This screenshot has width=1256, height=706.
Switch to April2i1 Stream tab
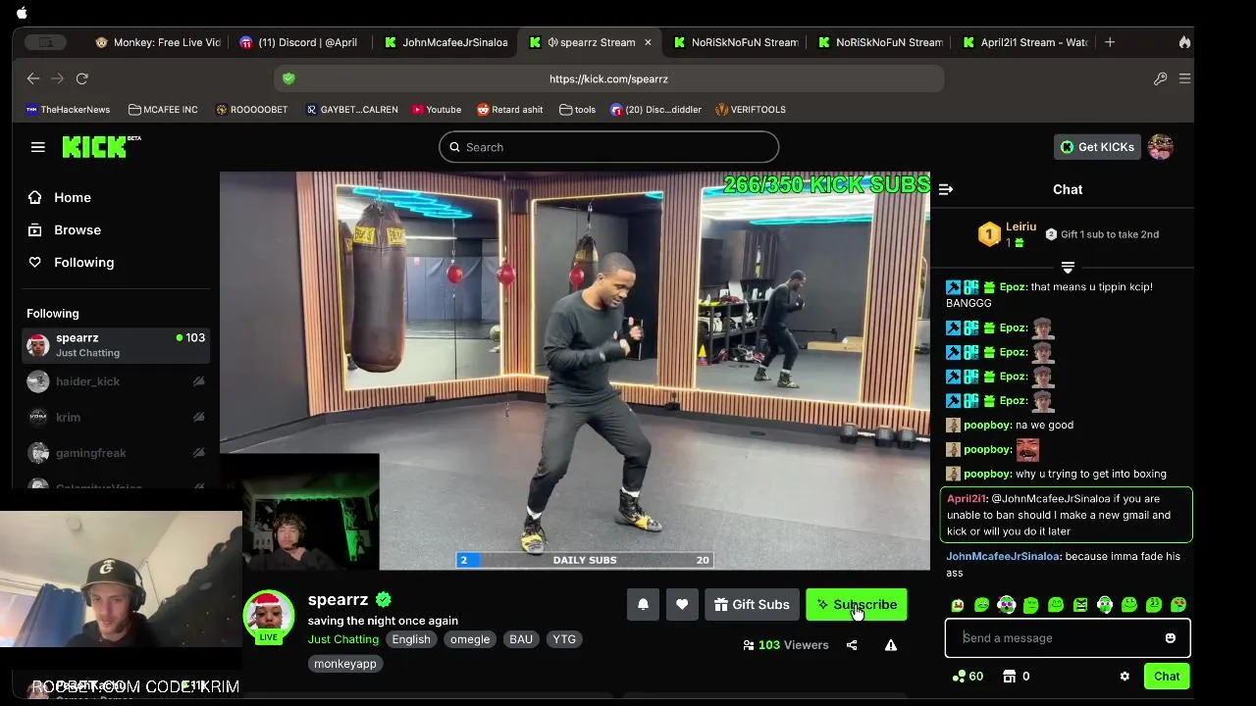point(1025,42)
